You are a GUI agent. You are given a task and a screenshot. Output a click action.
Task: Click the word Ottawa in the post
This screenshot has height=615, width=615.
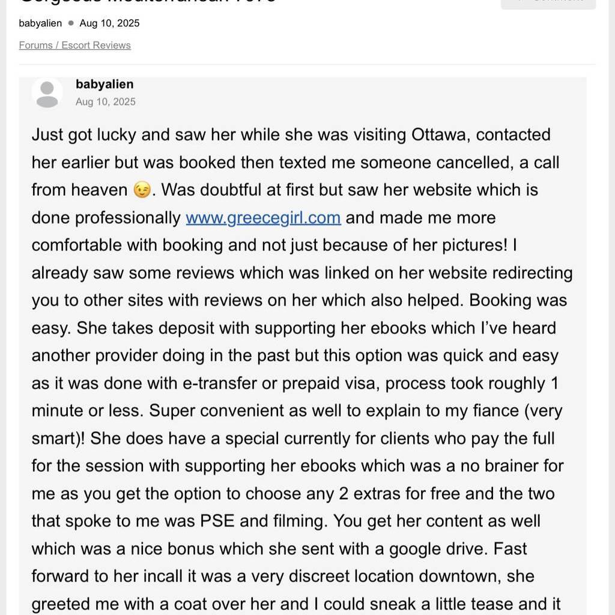pos(437,135)
